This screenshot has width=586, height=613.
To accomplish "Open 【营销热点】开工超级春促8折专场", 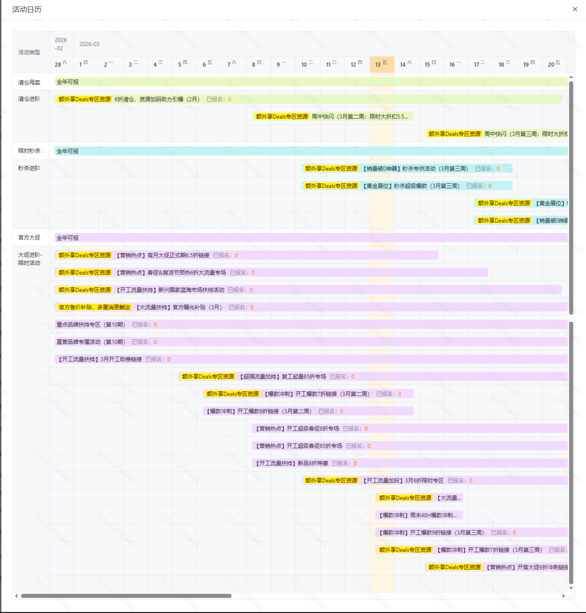I will point(410,429).
